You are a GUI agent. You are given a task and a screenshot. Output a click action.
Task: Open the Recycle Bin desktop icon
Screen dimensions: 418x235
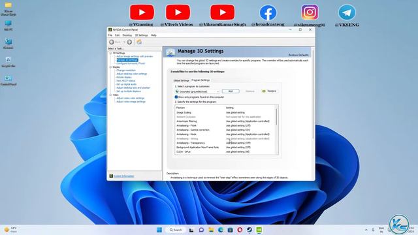coord(8,62)
